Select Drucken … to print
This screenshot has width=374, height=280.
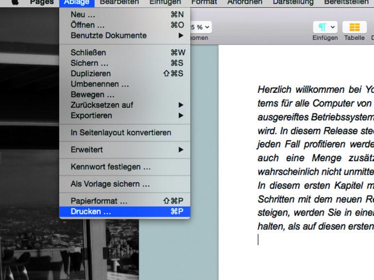pyautogui.click(x=125, y=212)
